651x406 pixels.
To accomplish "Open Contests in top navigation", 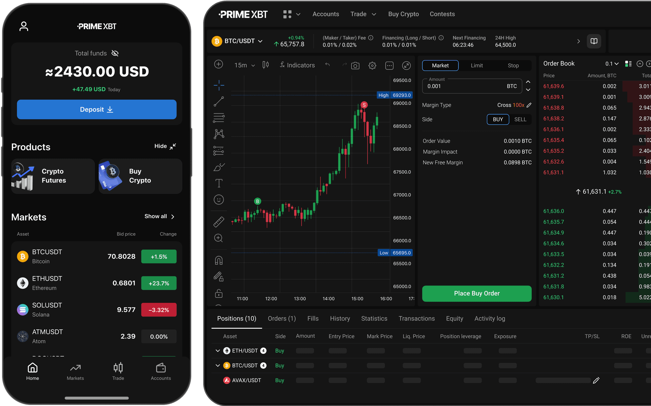I will [x=442, y=14].
